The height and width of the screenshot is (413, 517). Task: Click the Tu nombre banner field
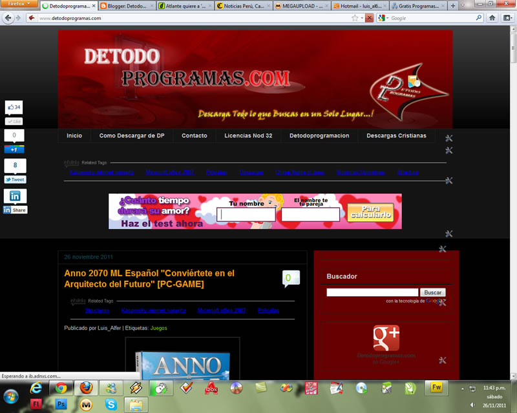click(246, 214)
